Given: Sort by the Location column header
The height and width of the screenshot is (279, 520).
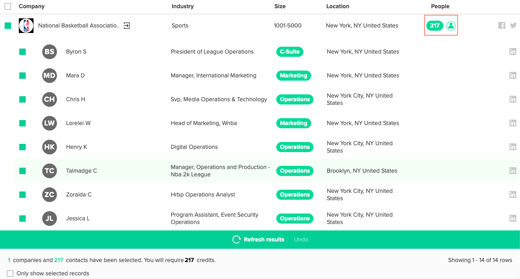Looking at the screenshot, I should coord(338,6).
